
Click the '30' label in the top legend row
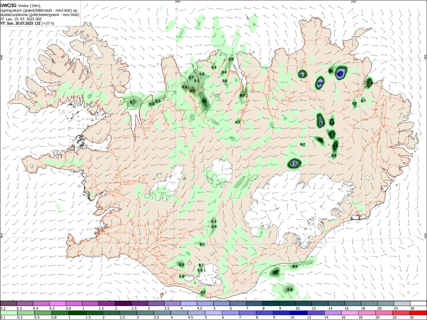click(x=412, y=308)
